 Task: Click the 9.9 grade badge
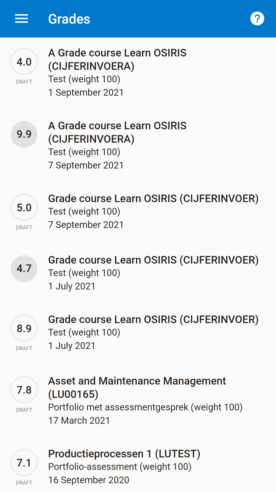pos(24,134)
